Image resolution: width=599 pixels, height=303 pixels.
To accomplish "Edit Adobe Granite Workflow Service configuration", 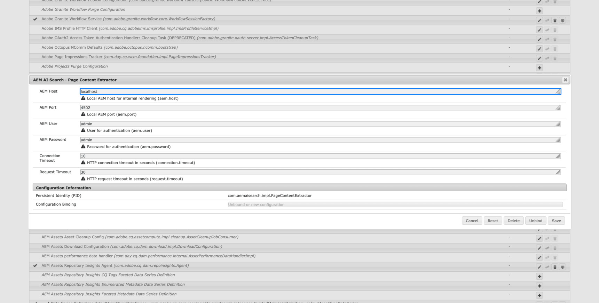I will pyautogui.click(x=539, y=21).
